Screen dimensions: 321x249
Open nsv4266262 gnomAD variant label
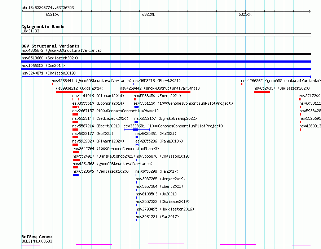pyautogui.click(x=281, y=81)
